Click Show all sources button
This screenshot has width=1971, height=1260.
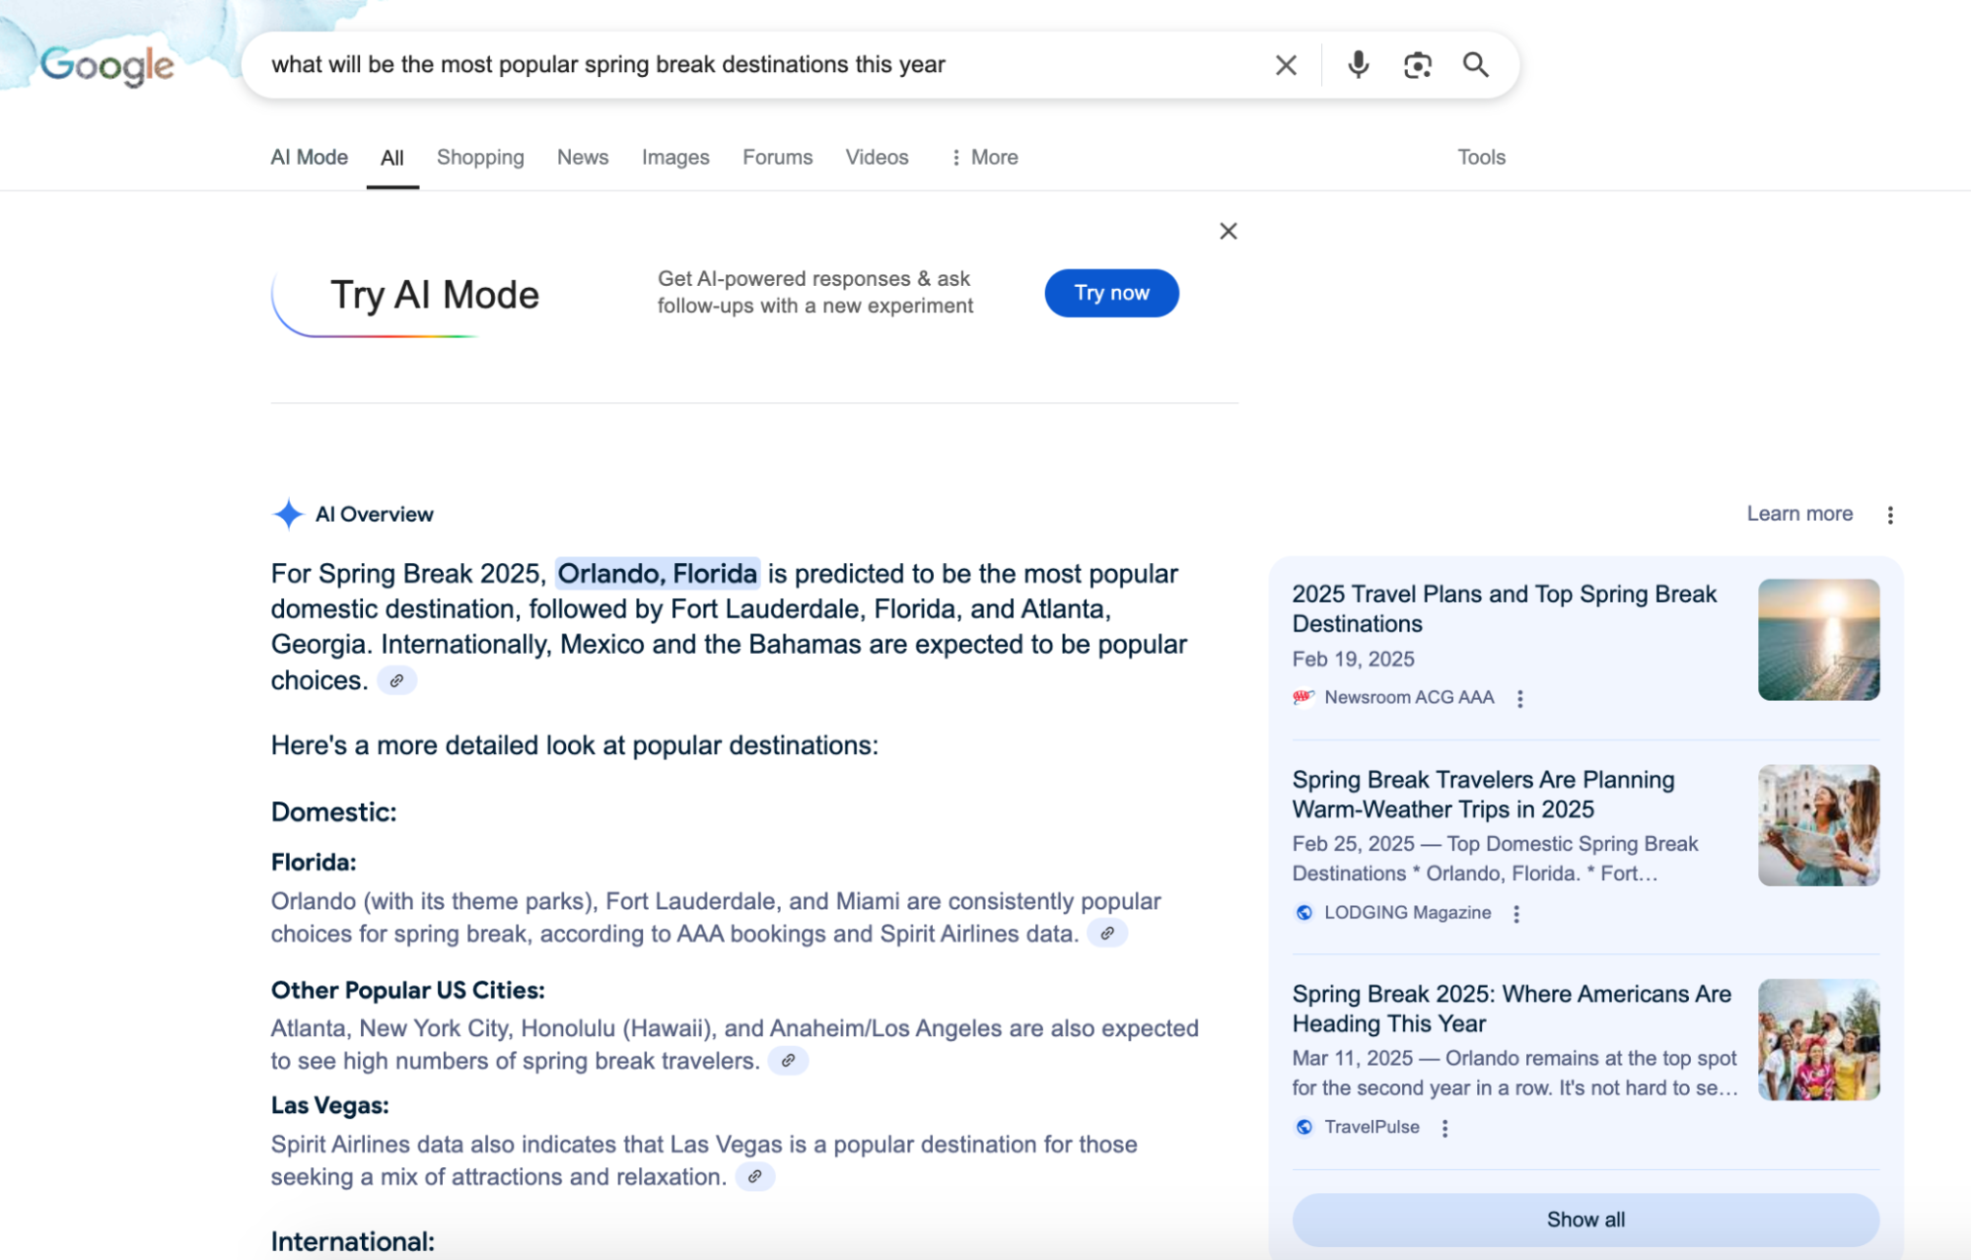click(x=1585, y=1220)
